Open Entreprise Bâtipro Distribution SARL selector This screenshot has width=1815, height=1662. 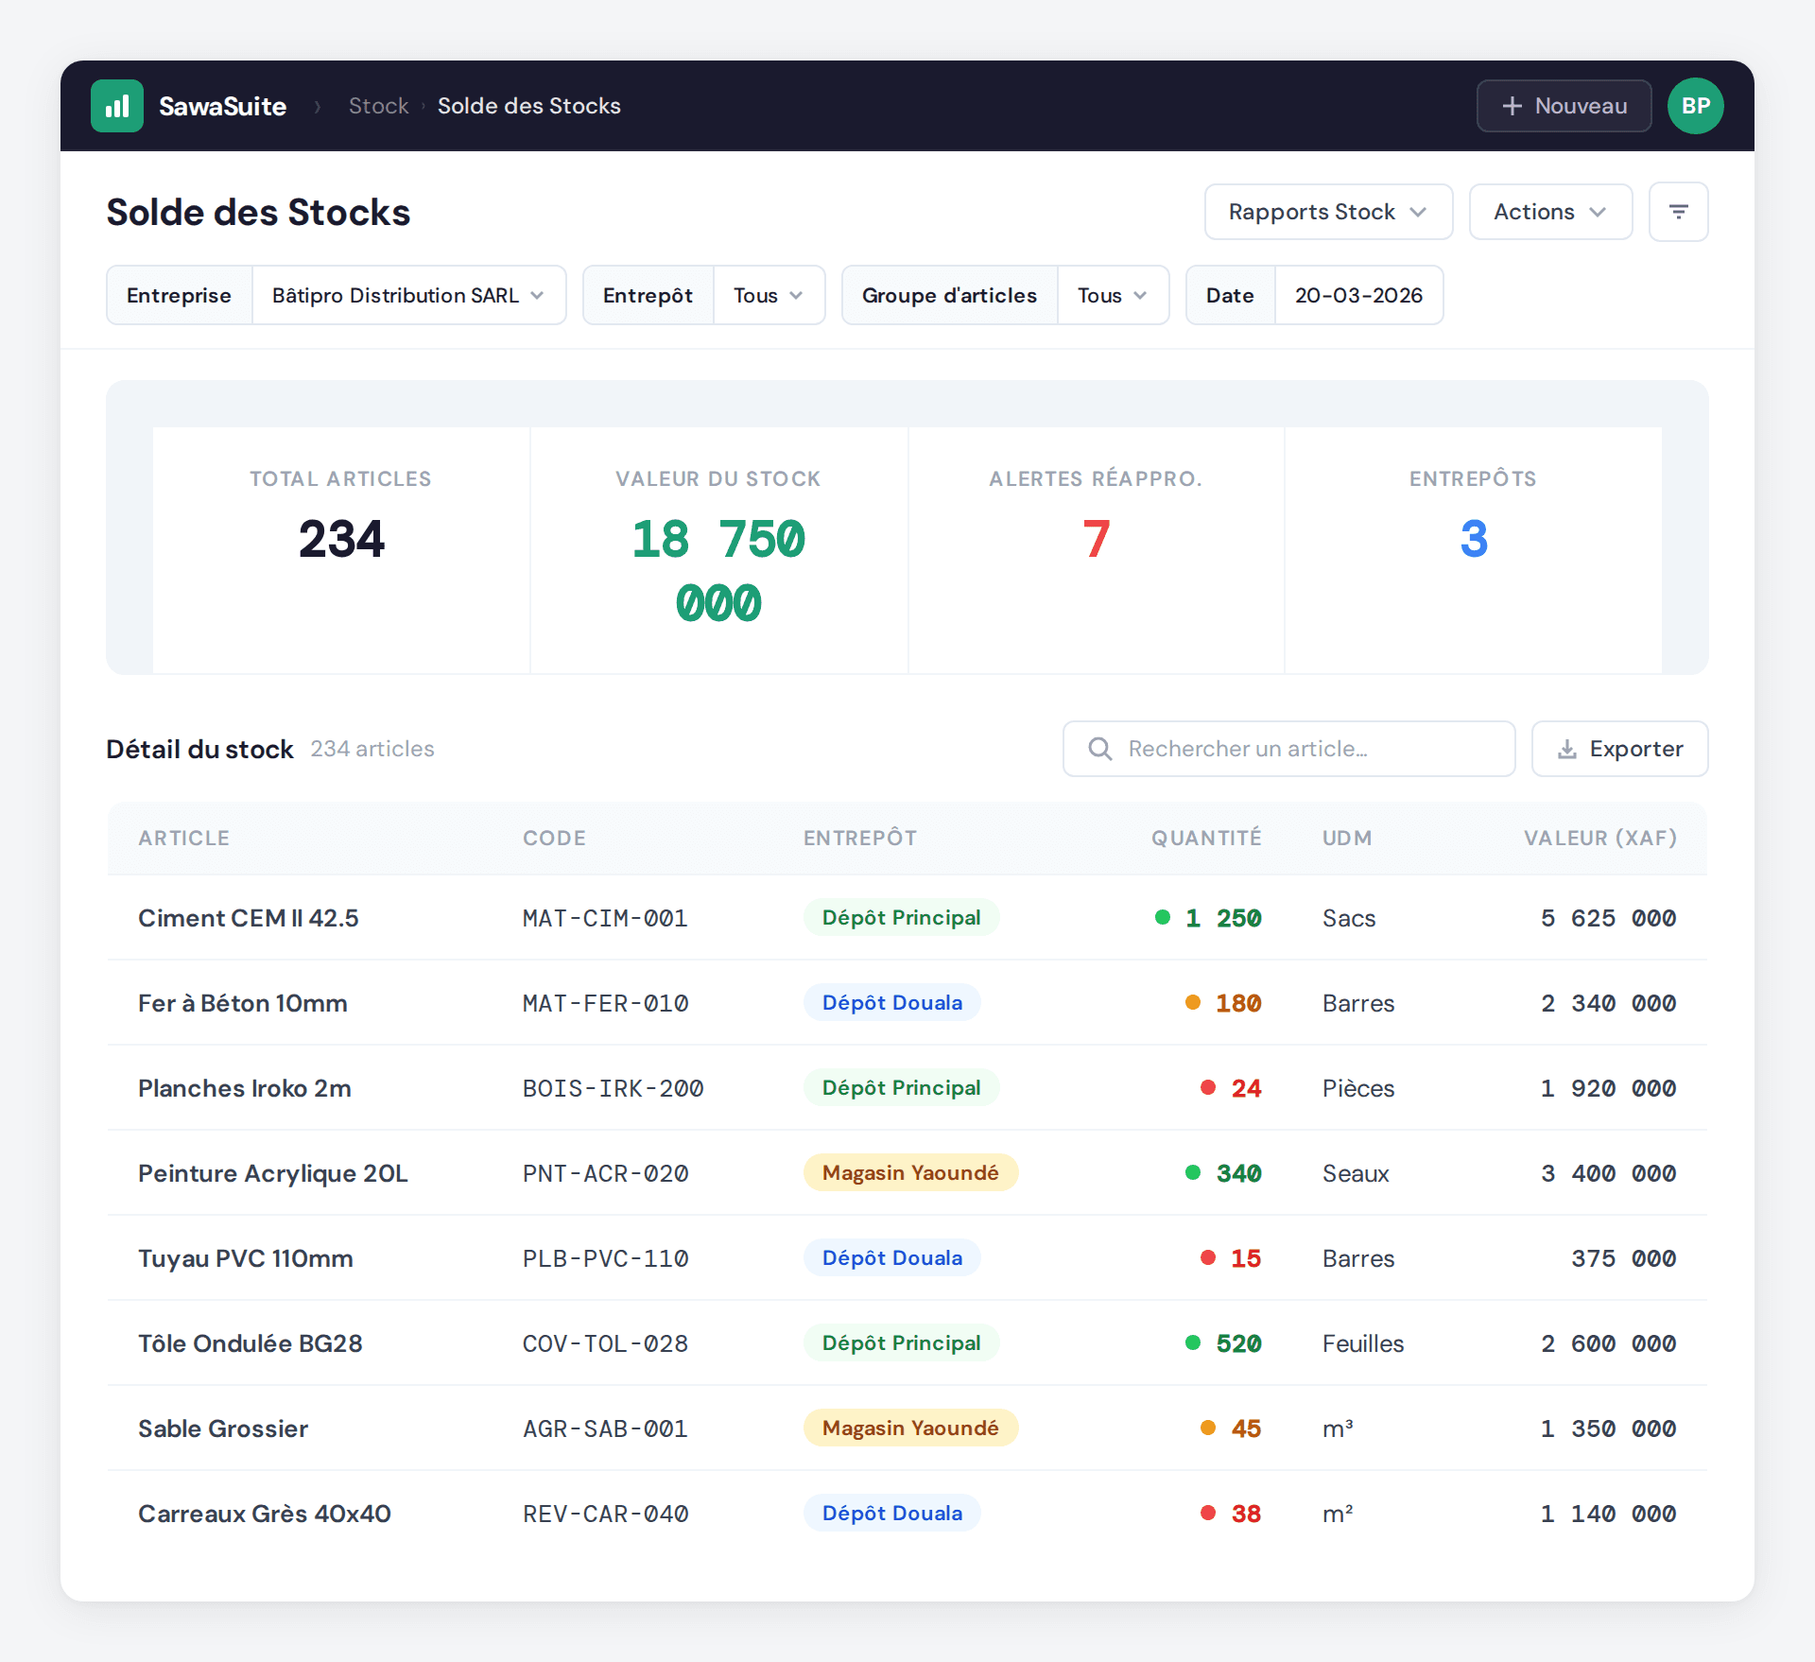pos(407,295)
